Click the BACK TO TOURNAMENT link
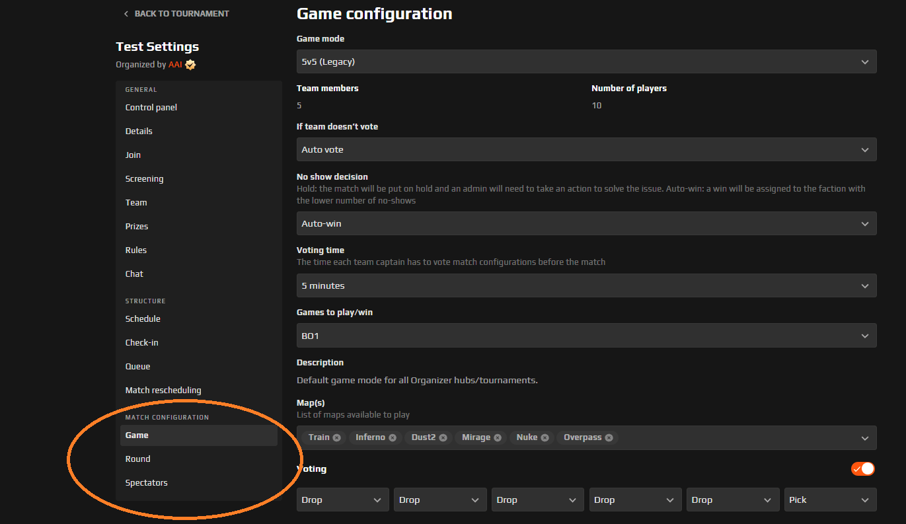The width and height of the screenshot is (906, 524). click(x=181, y=13)
